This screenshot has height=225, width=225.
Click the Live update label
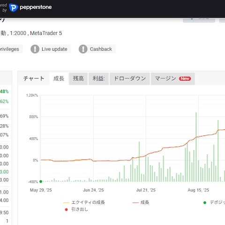point(54,49)
